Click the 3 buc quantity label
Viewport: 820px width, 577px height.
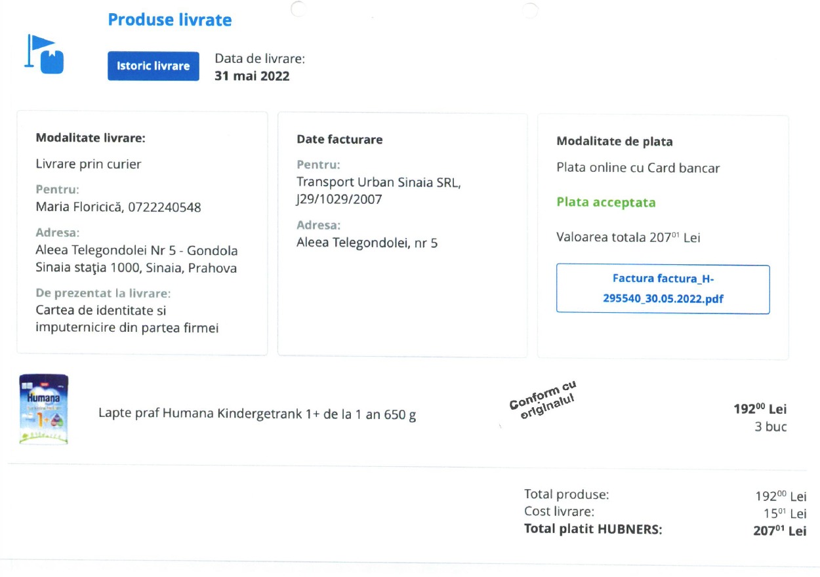(770, 428)
